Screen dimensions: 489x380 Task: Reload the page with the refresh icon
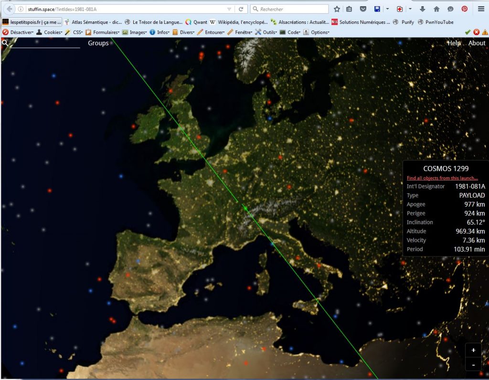(x=241, y=9)
